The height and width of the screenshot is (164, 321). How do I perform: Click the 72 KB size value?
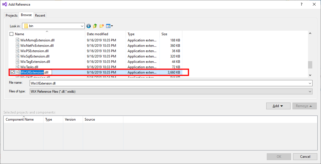(x=176, y=67)
